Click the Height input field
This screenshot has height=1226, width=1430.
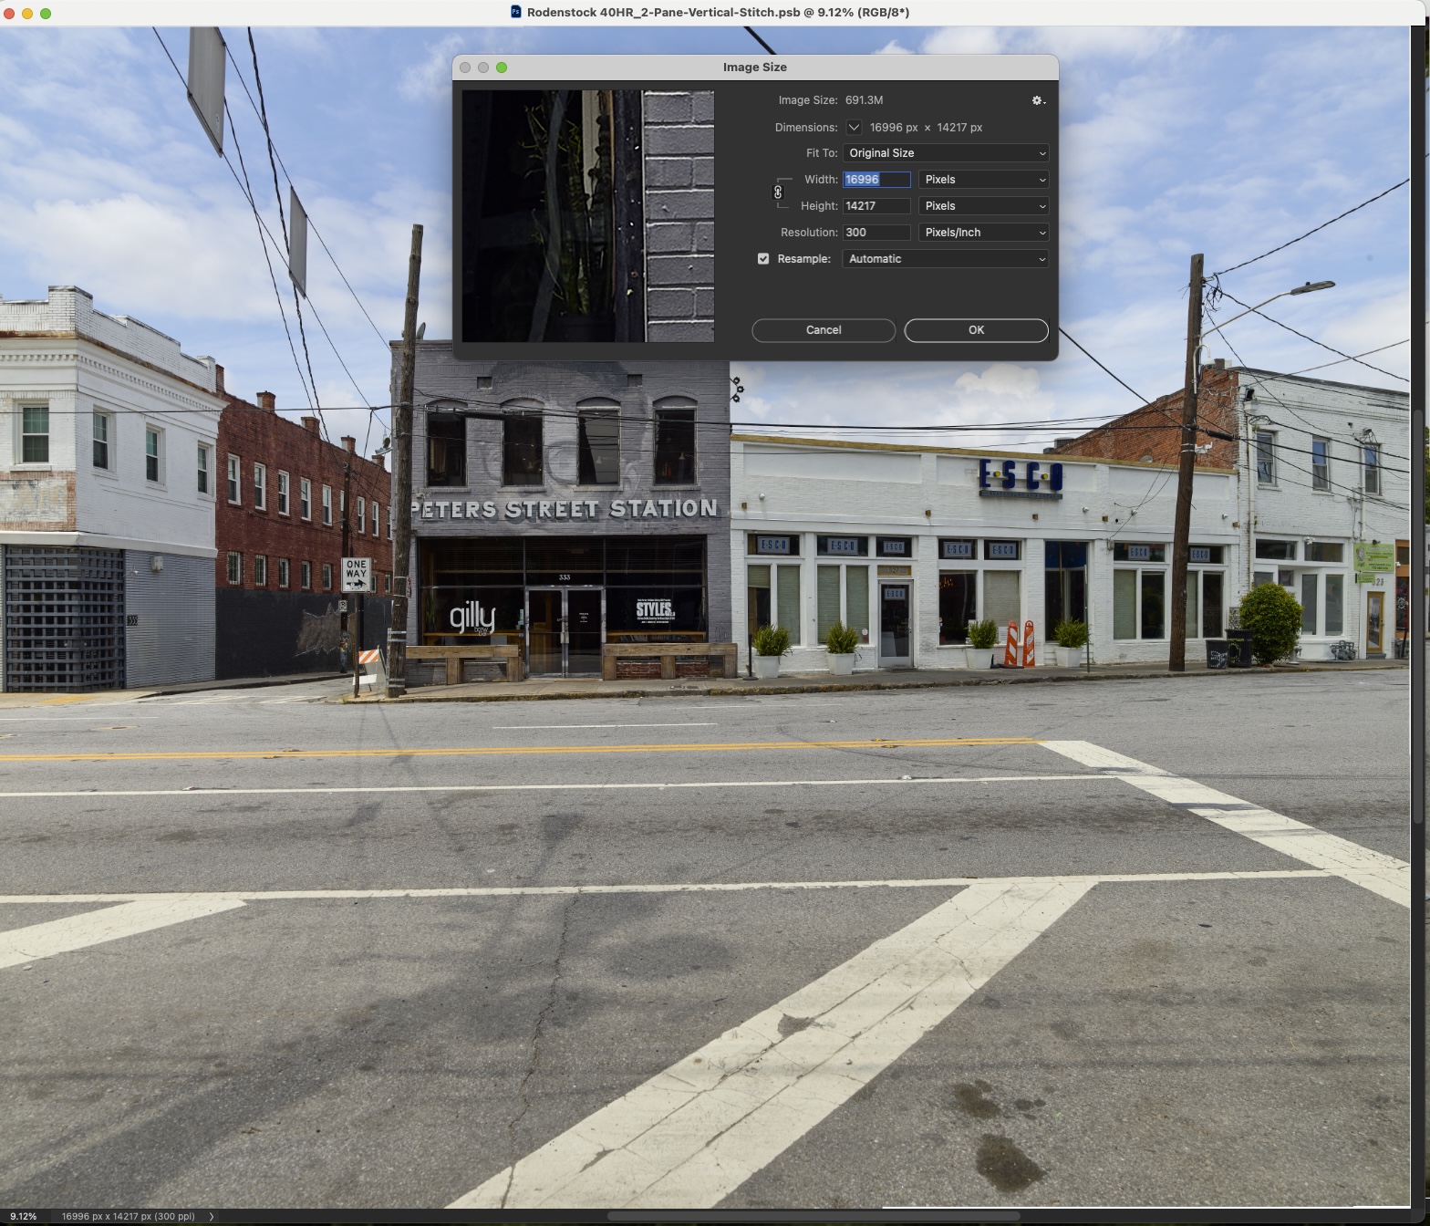[x=876, y=206]
